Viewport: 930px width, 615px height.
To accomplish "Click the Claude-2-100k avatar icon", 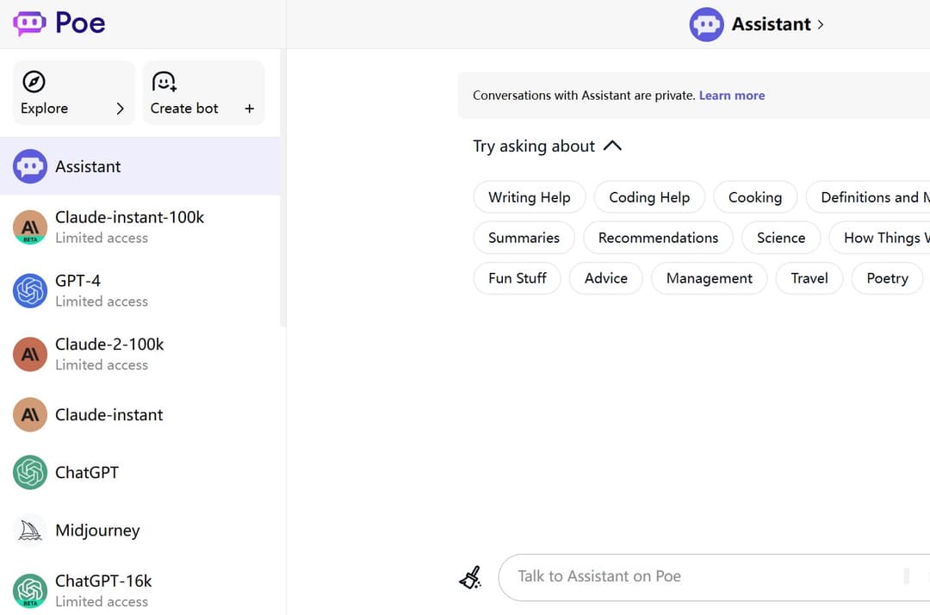I will [x=30, y=354].
